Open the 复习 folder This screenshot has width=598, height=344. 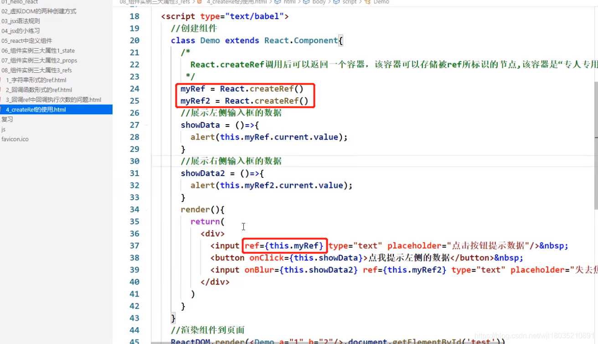click(x=7, y=119)
